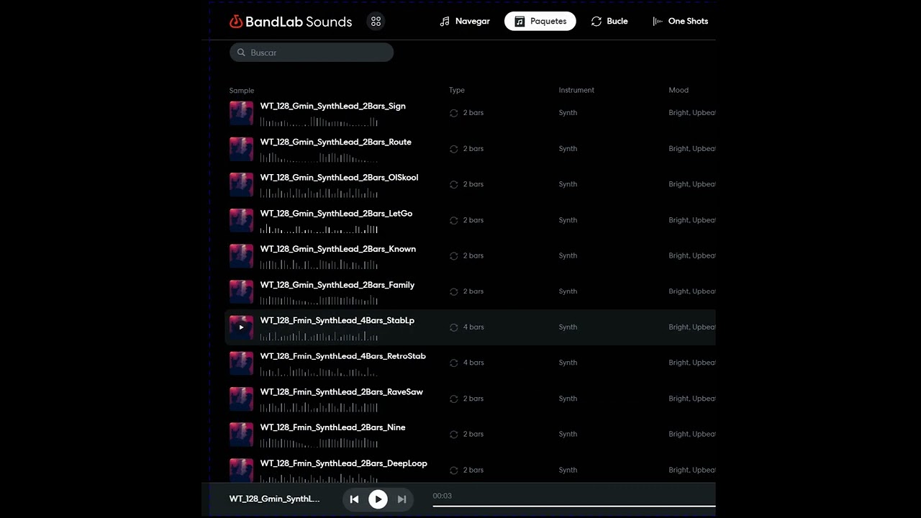Open the apps grid icon

(376, 22)
